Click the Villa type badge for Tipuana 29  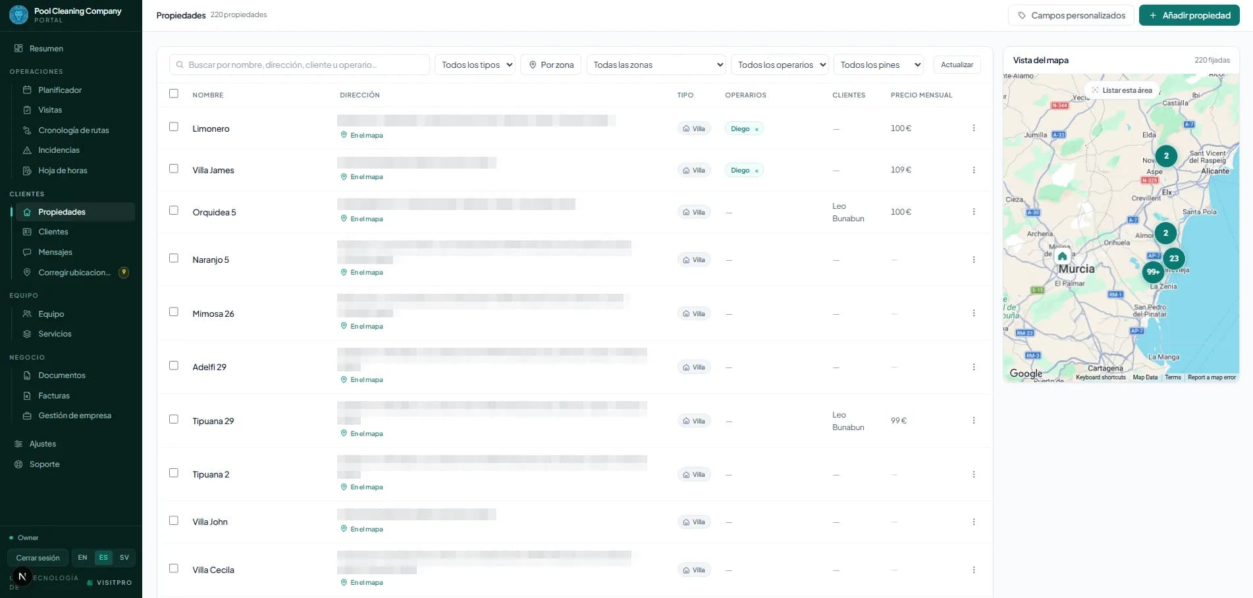(x=694, y=421)
